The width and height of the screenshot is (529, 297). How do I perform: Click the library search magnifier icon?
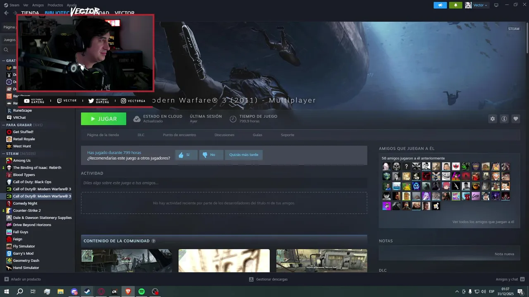click(x=6, y=50)
